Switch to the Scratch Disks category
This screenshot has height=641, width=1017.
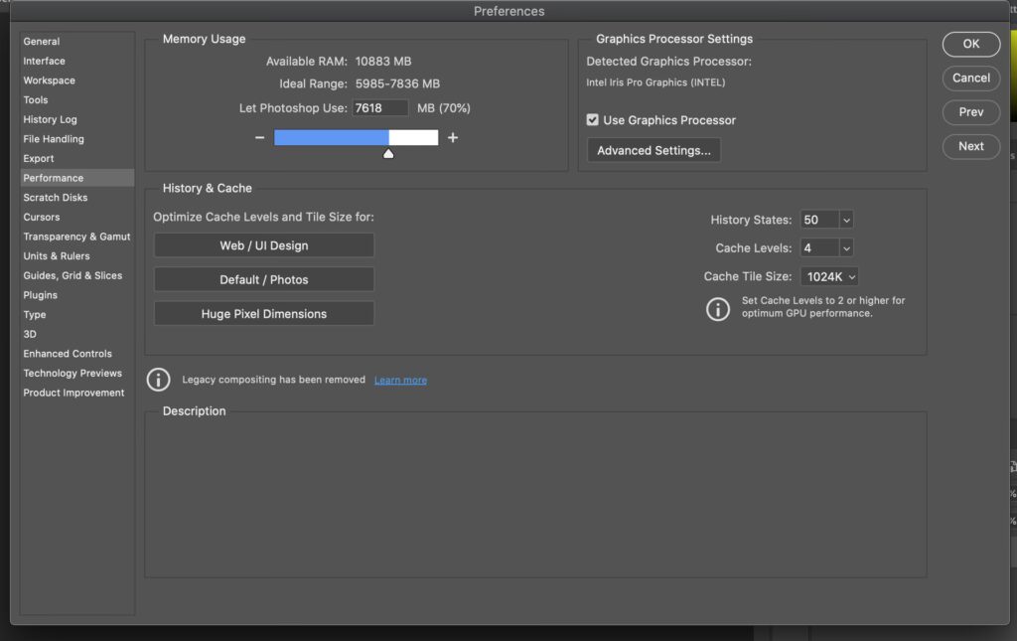click(x=56, y=198)
